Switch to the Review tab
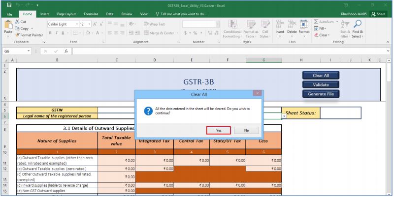The height and width of the screenshot is (197, 394). pos(127,14)
